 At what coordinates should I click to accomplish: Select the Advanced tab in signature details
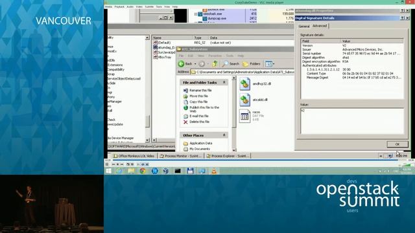coord(320,26)
